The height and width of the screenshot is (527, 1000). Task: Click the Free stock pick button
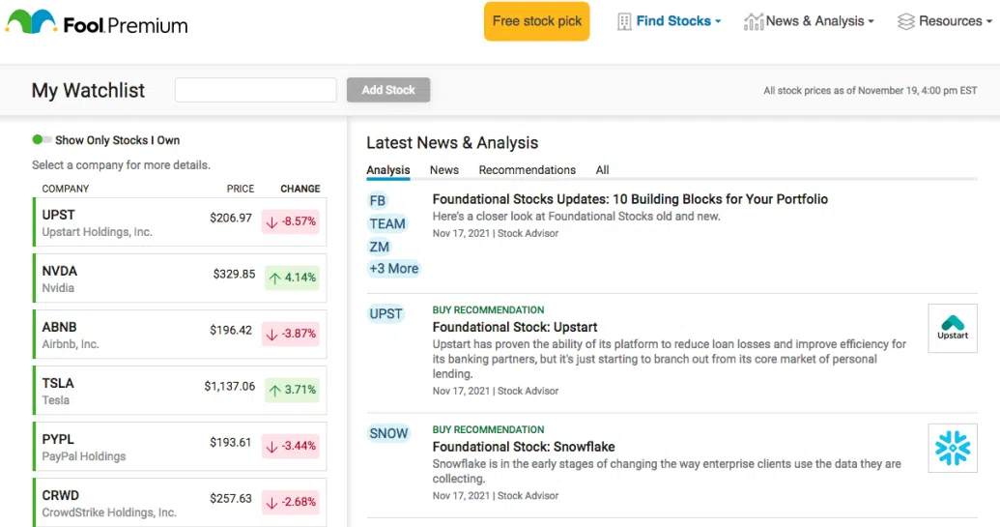pyautogui.click(x=537, y=21)
